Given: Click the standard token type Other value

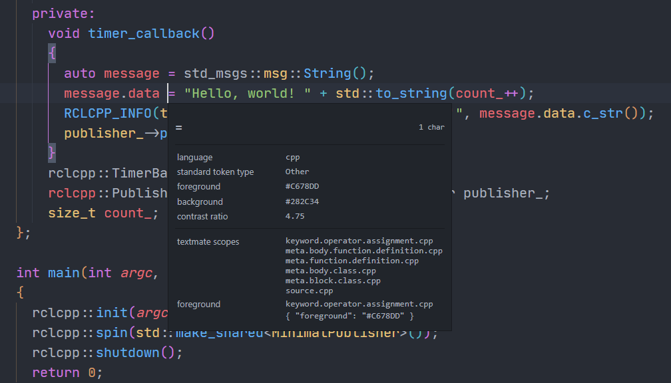Looking at the screenshot, I should [x=297, y=172].
